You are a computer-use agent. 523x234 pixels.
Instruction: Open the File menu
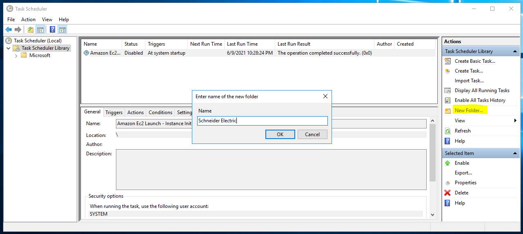11,20
